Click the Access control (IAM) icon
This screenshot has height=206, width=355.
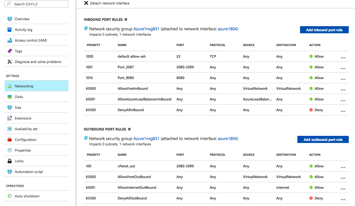[x=10, y=40]
